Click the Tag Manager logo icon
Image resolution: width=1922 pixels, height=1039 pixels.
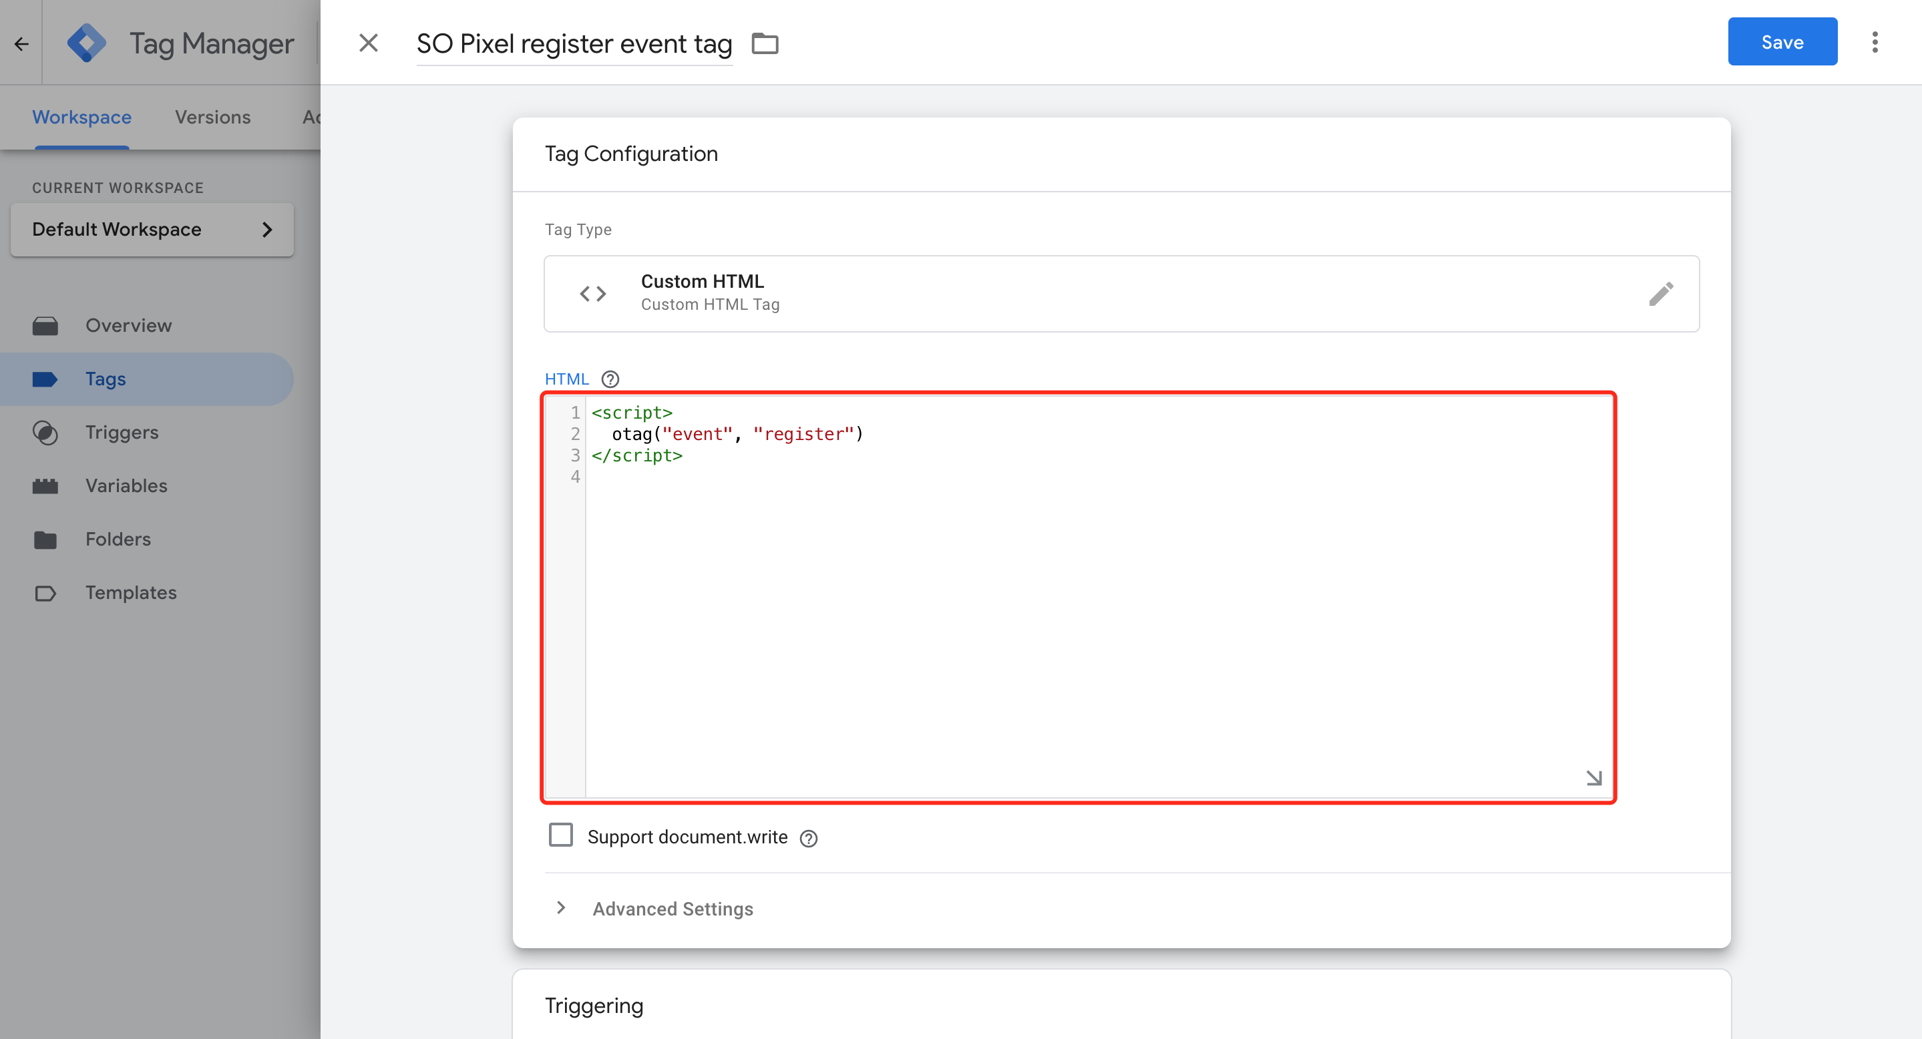(x=87, y=43)
